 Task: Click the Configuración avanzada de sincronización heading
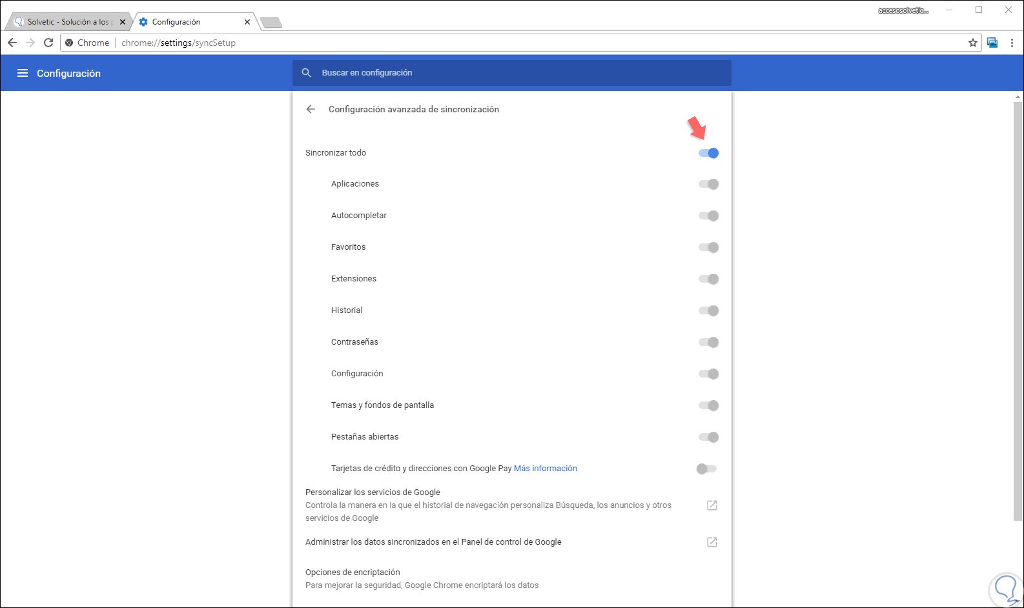[x=414, y=109]
